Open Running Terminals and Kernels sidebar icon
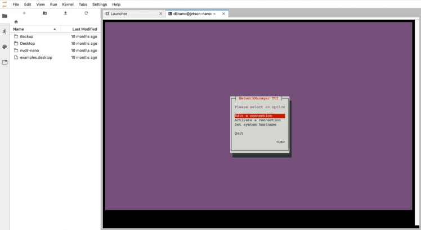421x230 pixels. pos(5,31)
